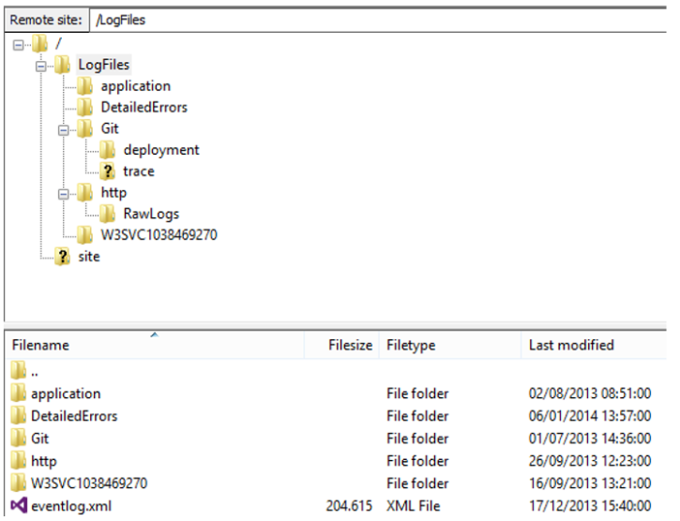Select the application folder in the tree

tap(135, 86)
